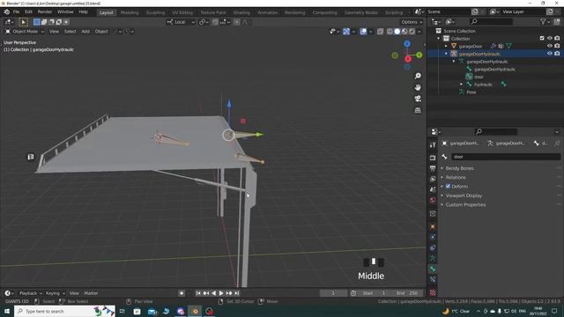Select the Tweak select tool arrow icon
Viewport: 564px width, 317px height.
click(x=24, y=22)
